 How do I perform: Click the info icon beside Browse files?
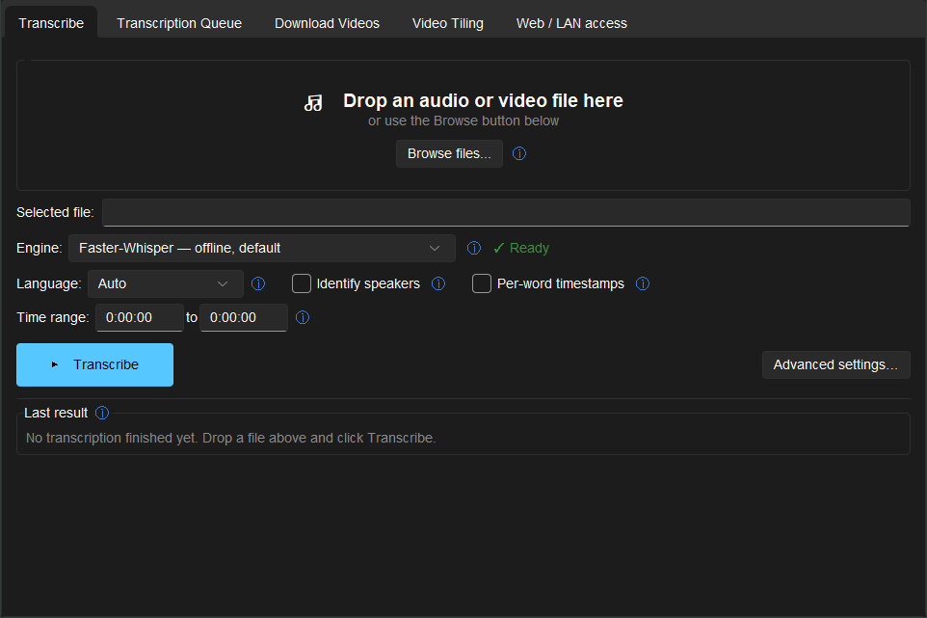(519, 153)
